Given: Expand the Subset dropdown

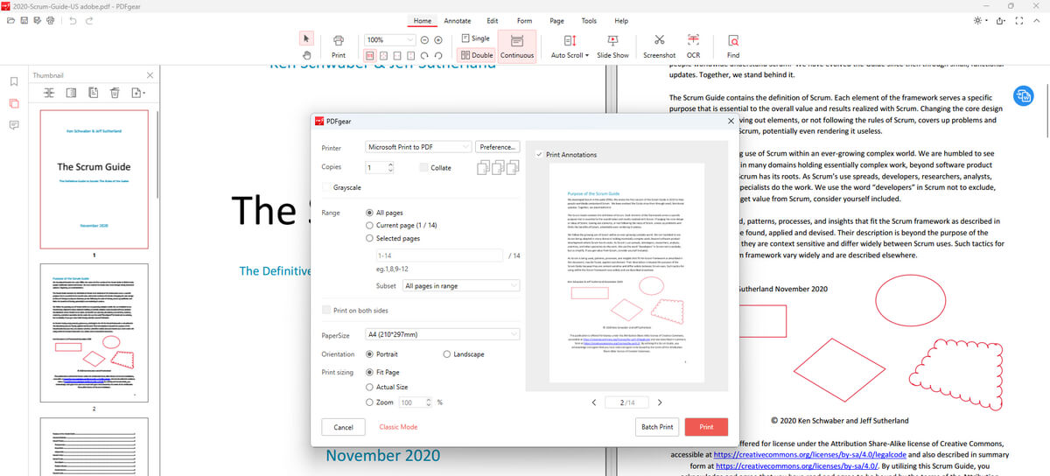Looking at the screenshot, I should 461,286.
